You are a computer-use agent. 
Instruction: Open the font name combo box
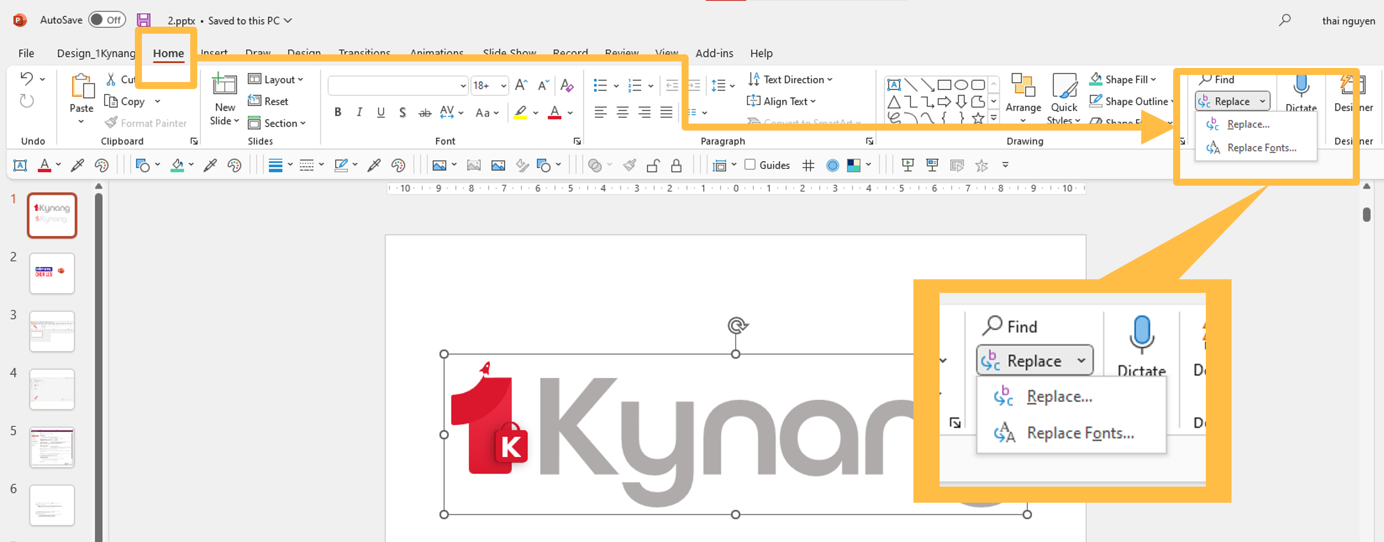(x=398, y=86)
